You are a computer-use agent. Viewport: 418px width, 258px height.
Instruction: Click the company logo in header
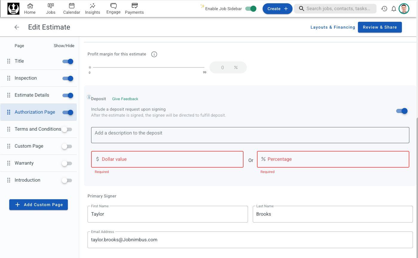13,9
